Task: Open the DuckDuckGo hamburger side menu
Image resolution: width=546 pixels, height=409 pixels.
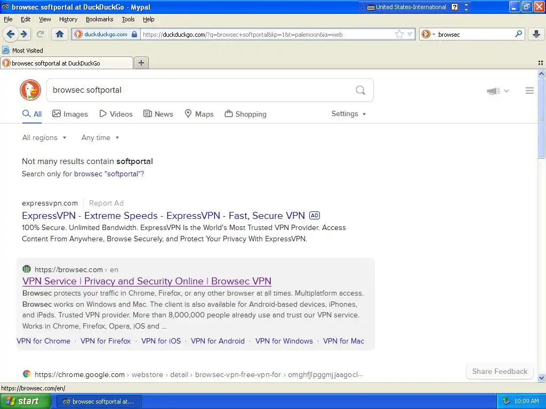Action: (x=529, y=91)
